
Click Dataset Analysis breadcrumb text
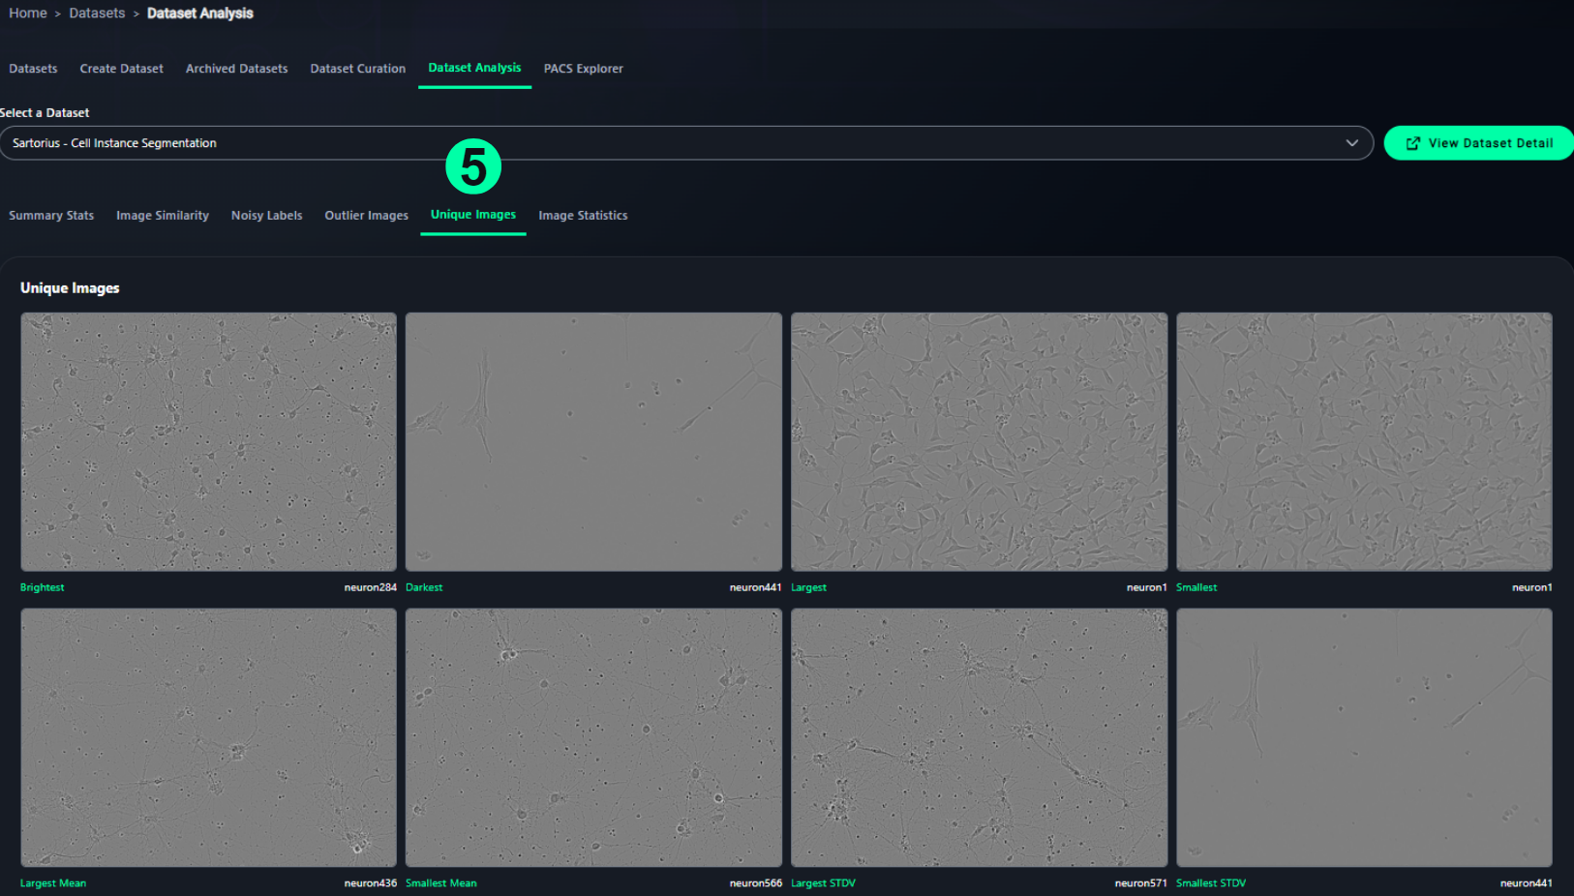click(x=199, y=14)
